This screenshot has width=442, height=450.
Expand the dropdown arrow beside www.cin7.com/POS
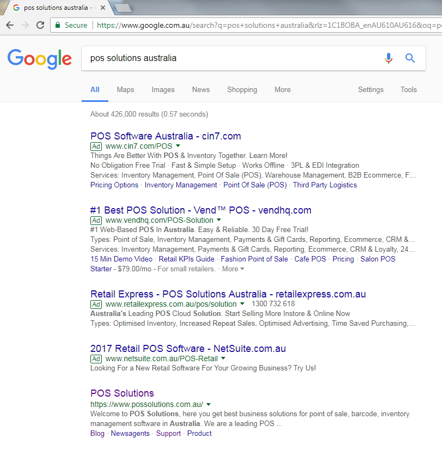coord(178,146)
